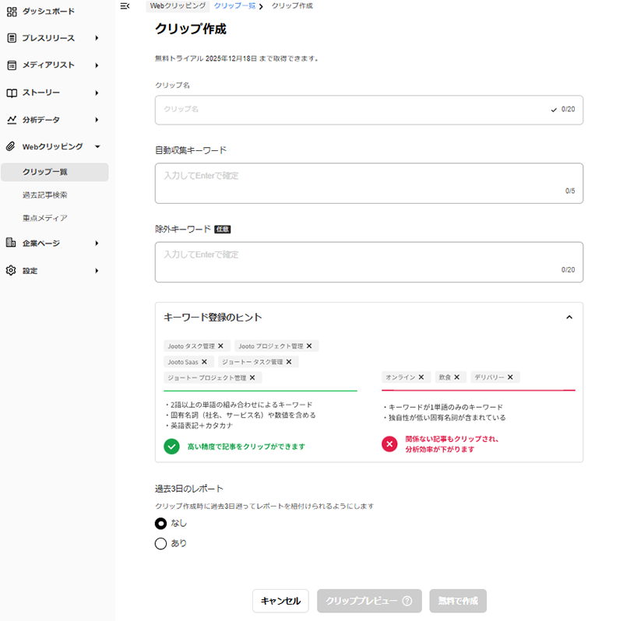Click the 設定 settings gear icon

[12, 270]
